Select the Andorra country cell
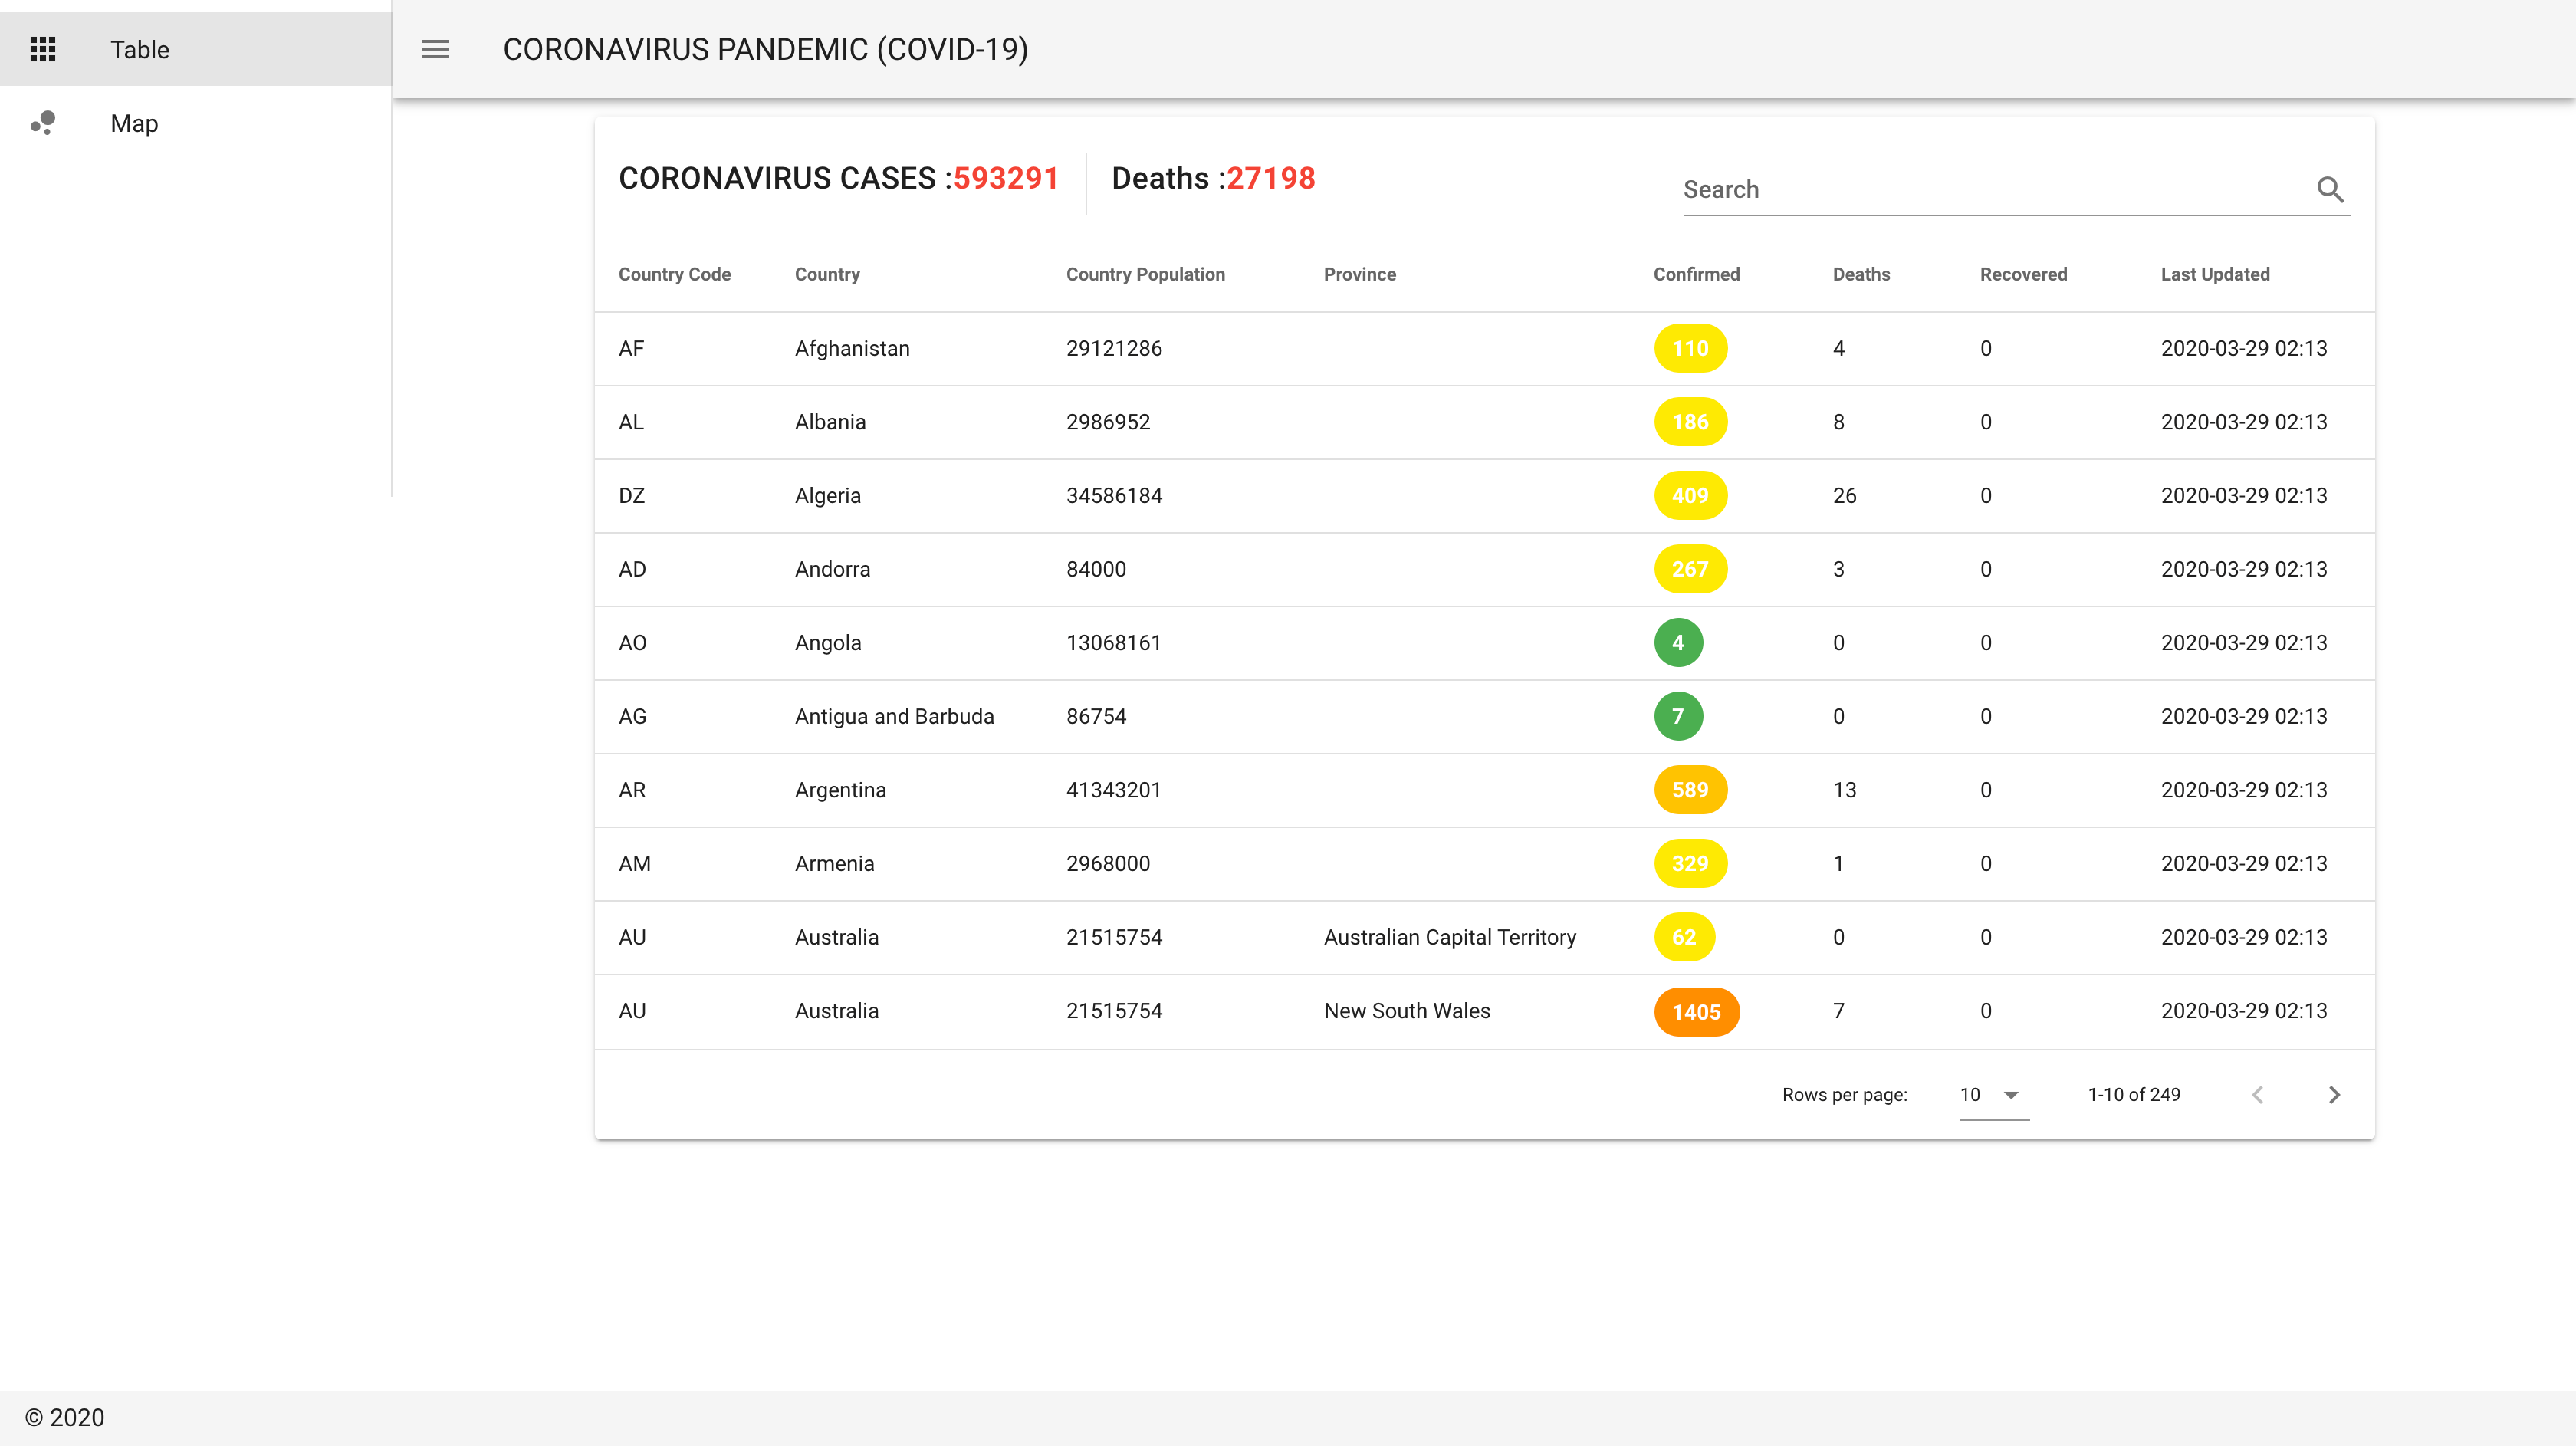 click(x=832, y=569)
